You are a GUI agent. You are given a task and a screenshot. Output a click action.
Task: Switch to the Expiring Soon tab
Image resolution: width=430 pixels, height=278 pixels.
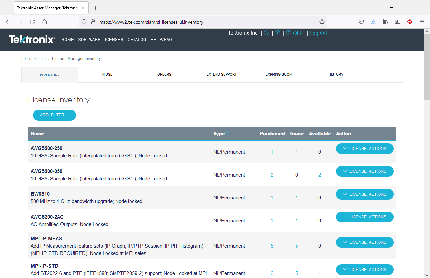pyautogui.click(x=278, y=74)
